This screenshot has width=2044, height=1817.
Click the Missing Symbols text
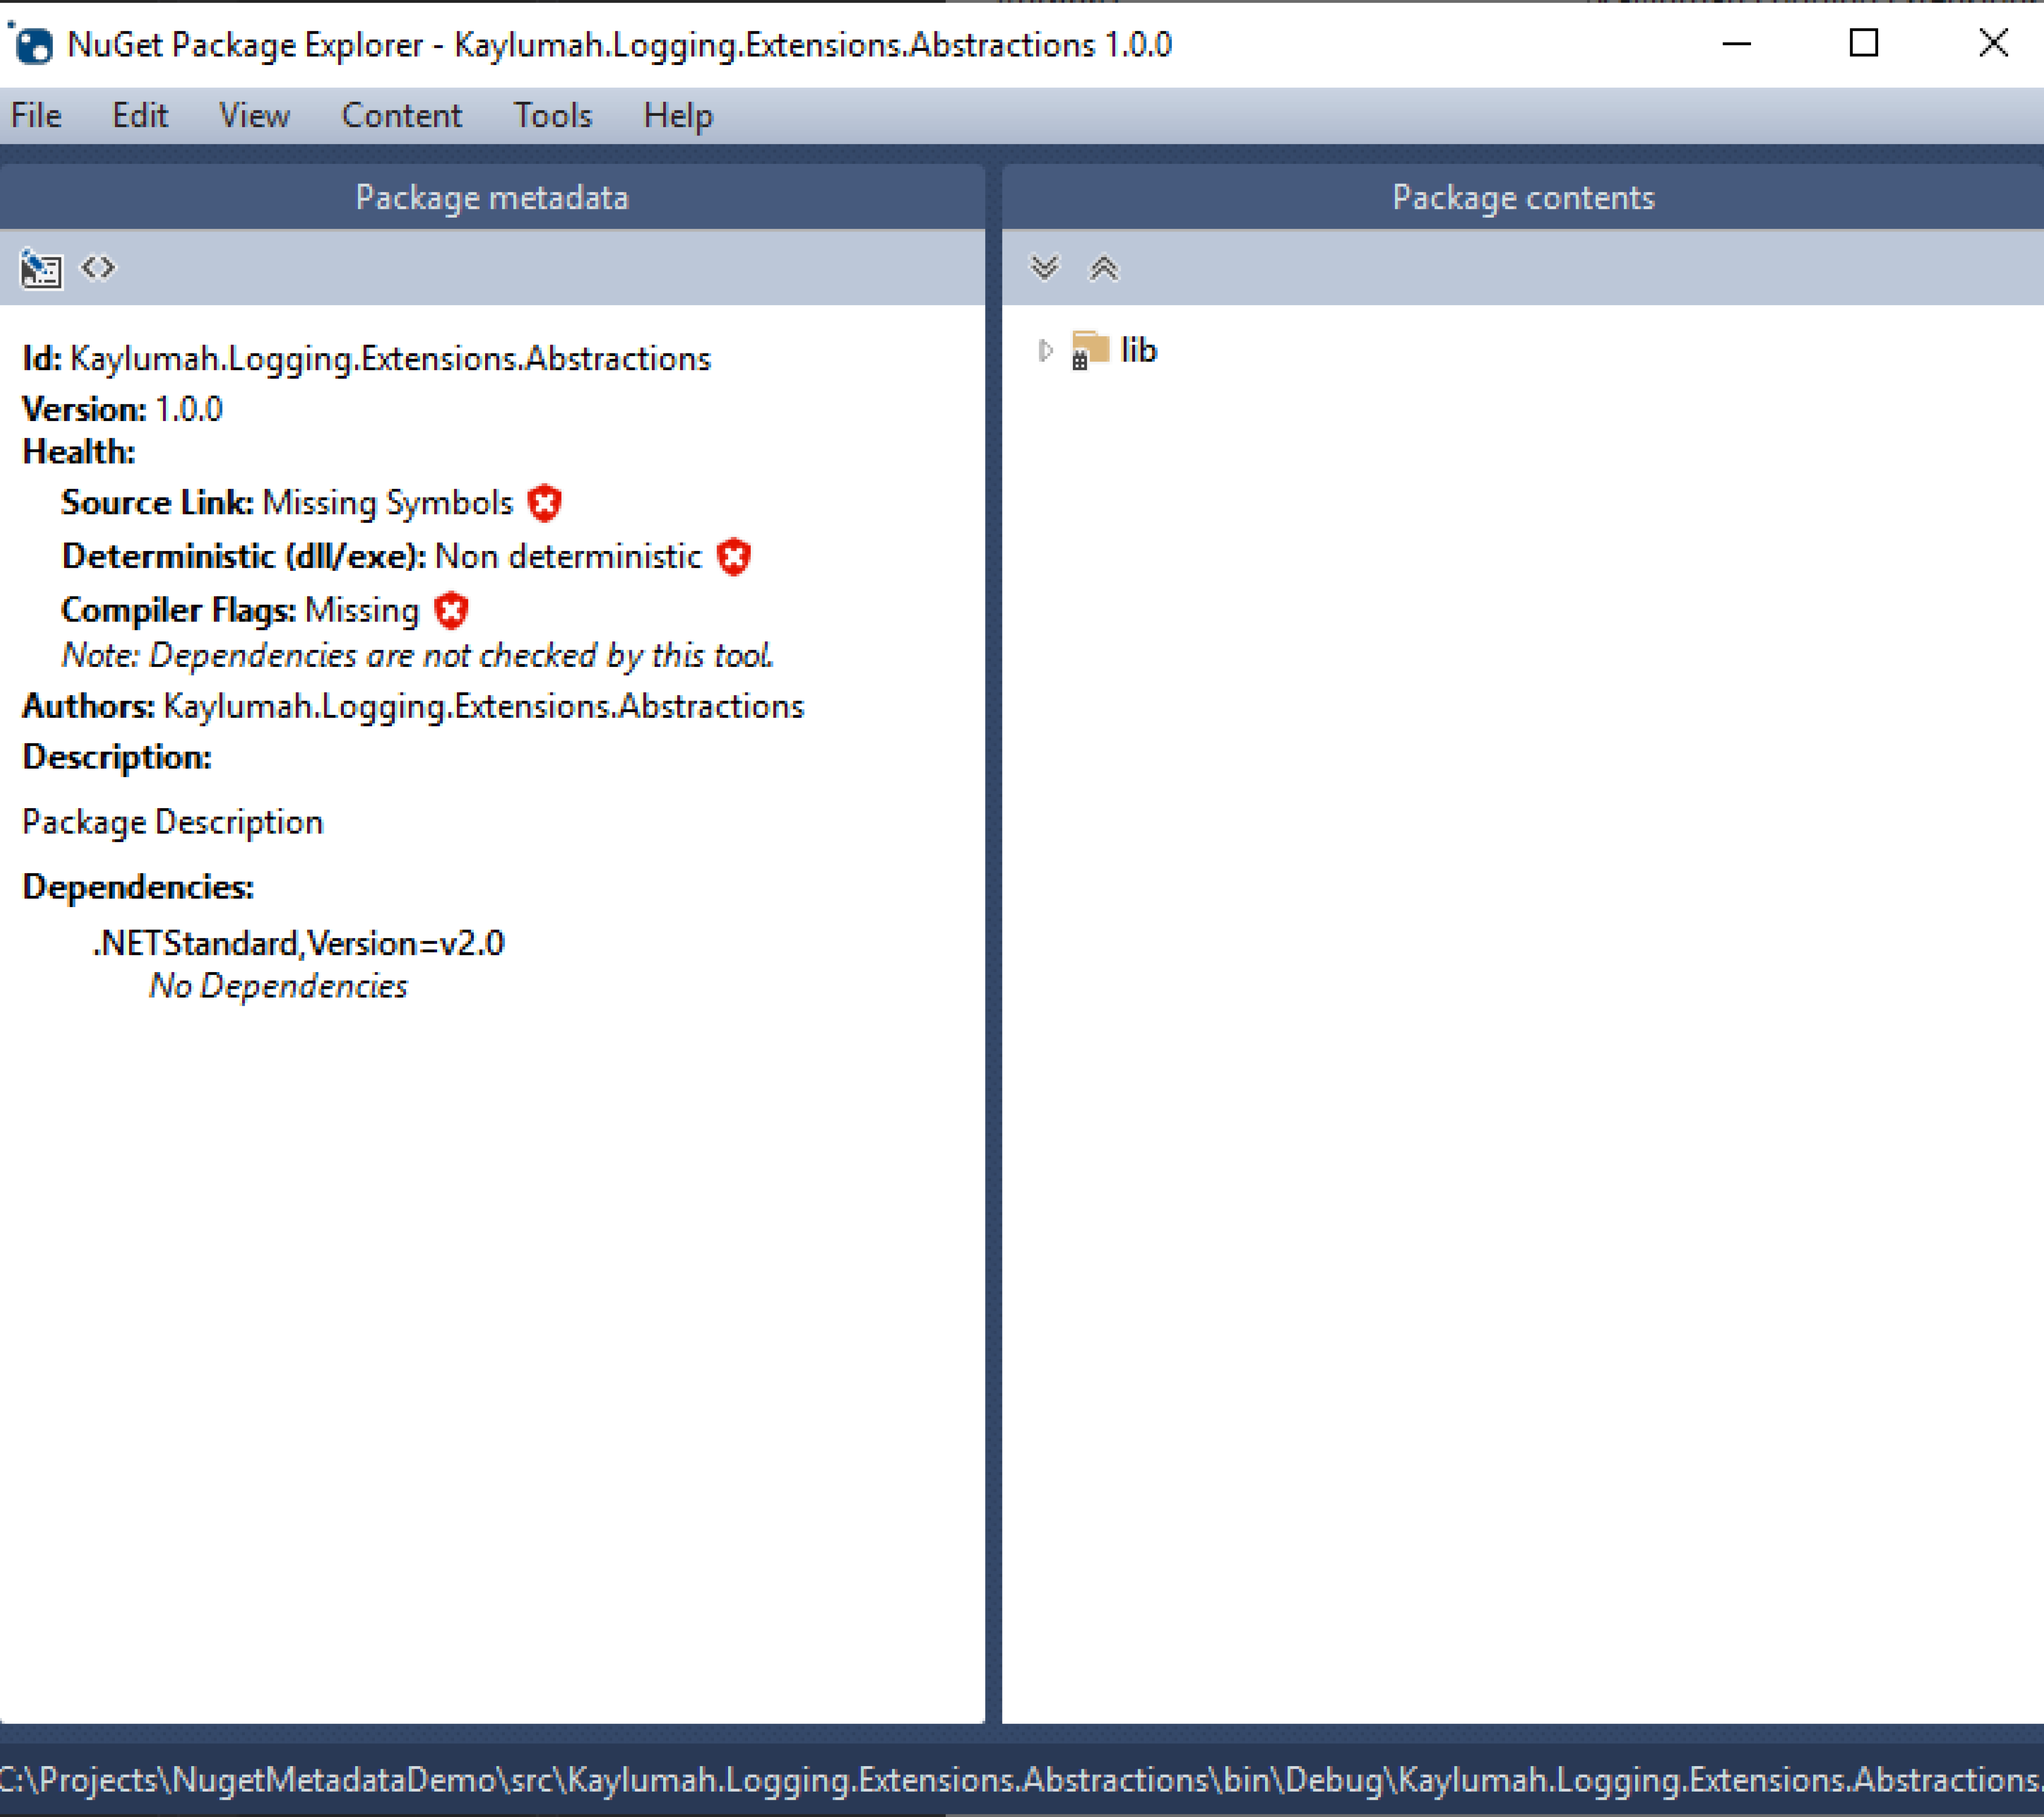click(388, 502)
